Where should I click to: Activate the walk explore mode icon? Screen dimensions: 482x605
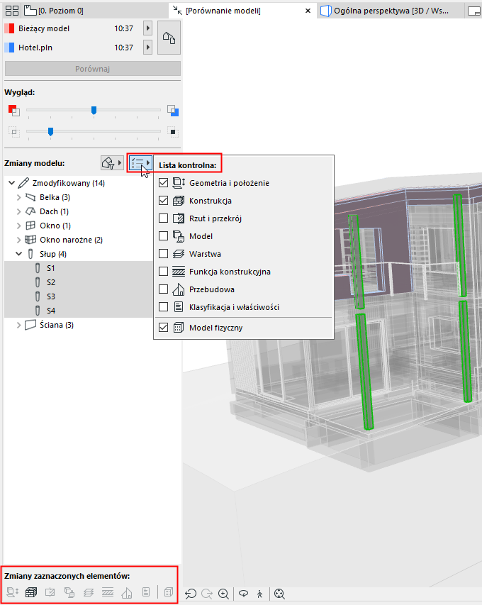click(x=260, y=594)
